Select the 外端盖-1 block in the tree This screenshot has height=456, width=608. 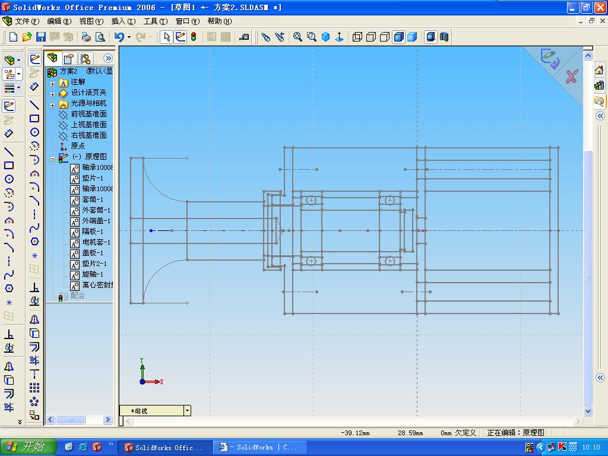[96, 221]
